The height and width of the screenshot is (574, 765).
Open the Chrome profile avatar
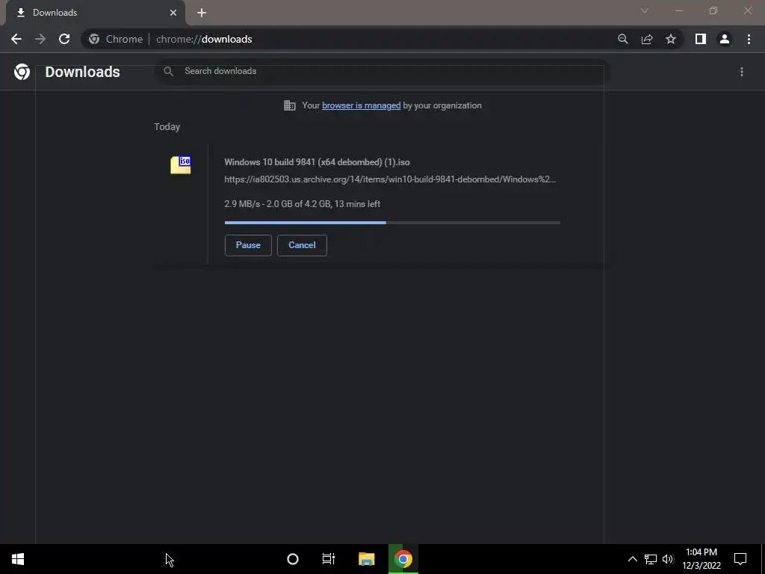(725, 39)
